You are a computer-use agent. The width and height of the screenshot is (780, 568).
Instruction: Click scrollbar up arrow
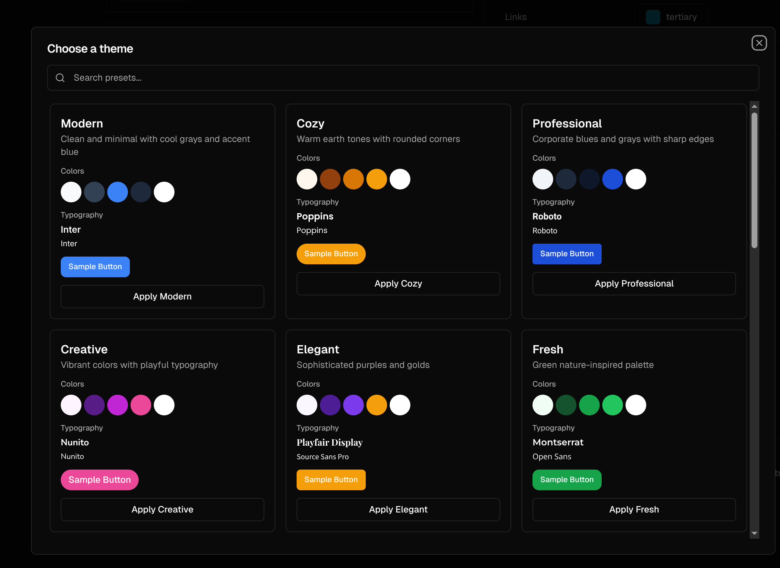pyautogui.click(x=754, y=107)
